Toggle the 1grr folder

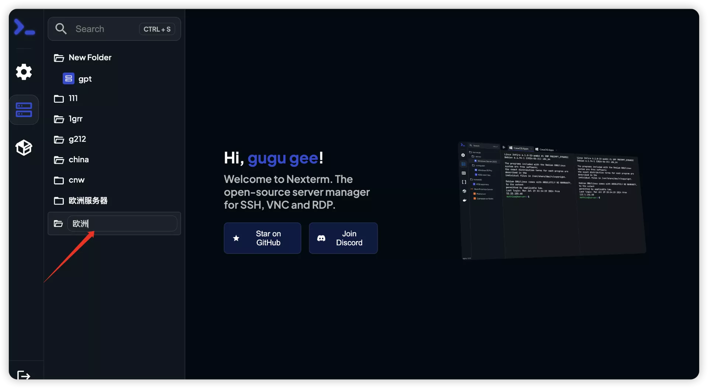tap(114, 119)
